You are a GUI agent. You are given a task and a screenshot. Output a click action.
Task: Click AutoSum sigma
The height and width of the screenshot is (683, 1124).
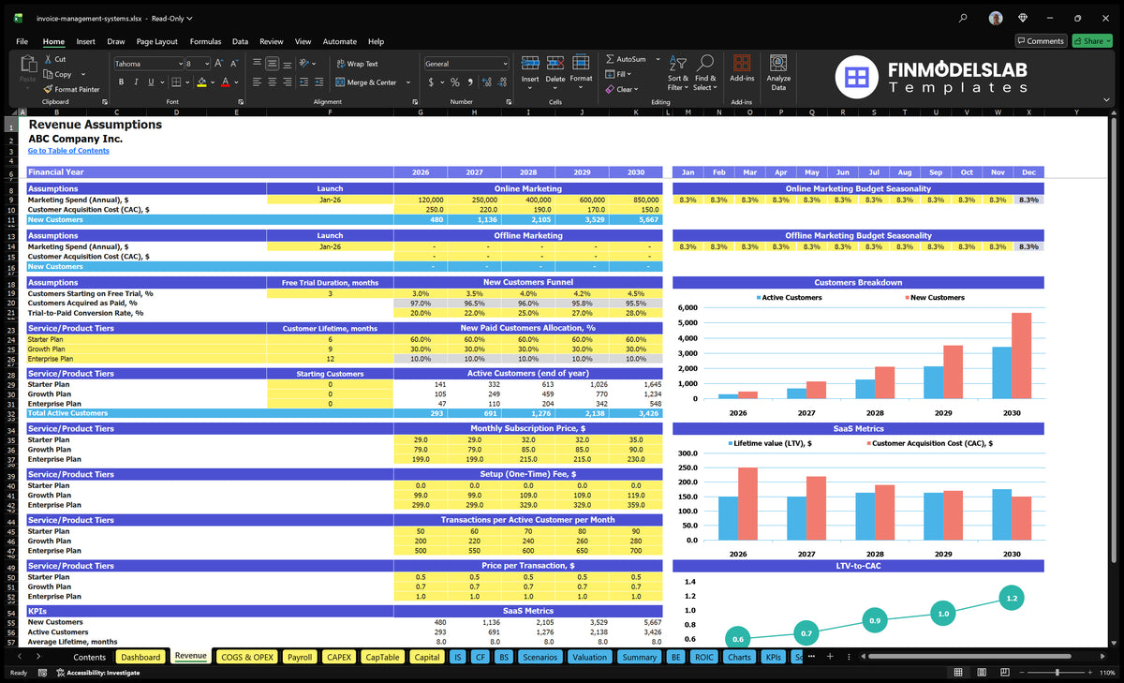[626, 59]
